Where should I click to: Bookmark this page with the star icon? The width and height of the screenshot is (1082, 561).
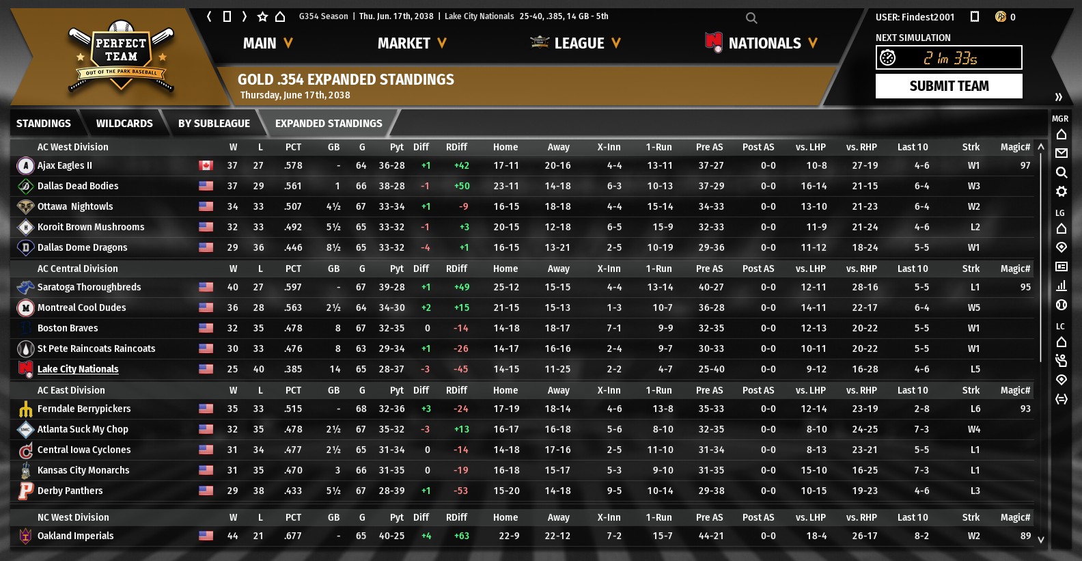[x=262, y=16]
